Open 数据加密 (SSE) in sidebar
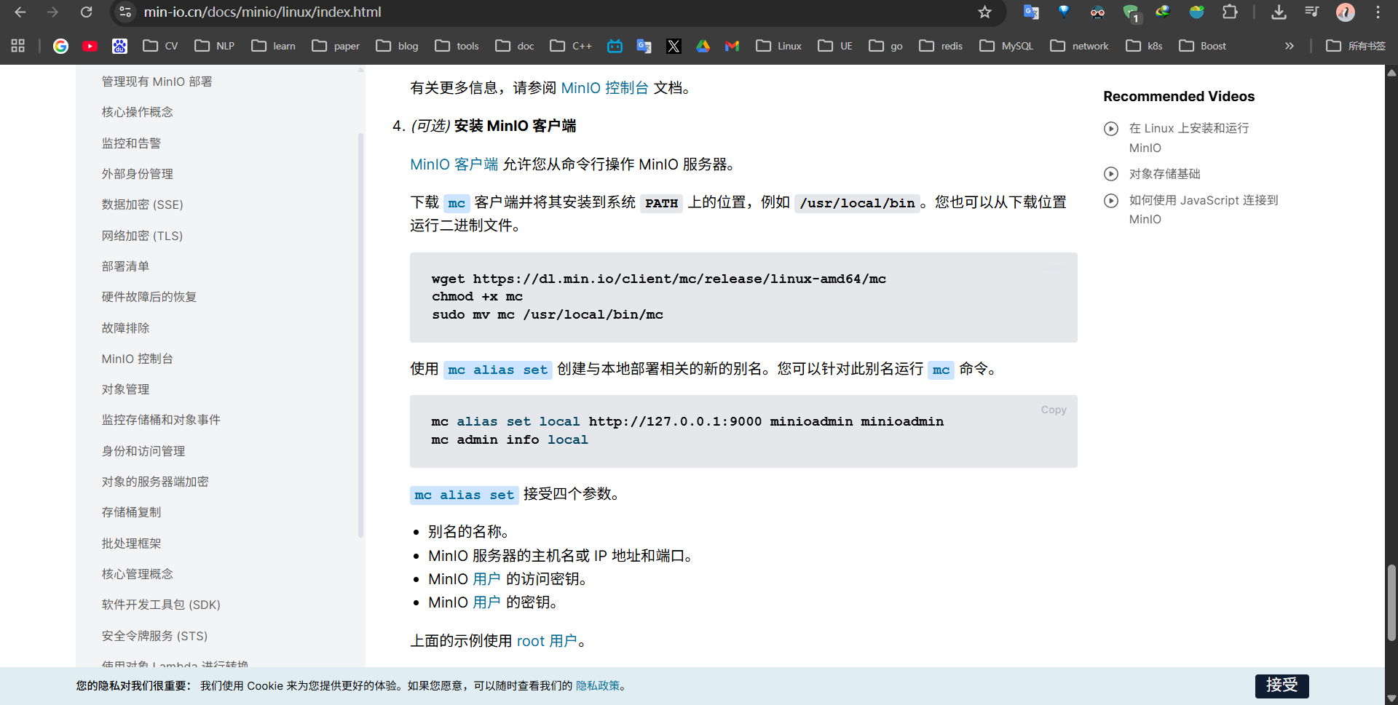Image resolution: width=1398 pixels, height=705 pixels. click(143, 204)
